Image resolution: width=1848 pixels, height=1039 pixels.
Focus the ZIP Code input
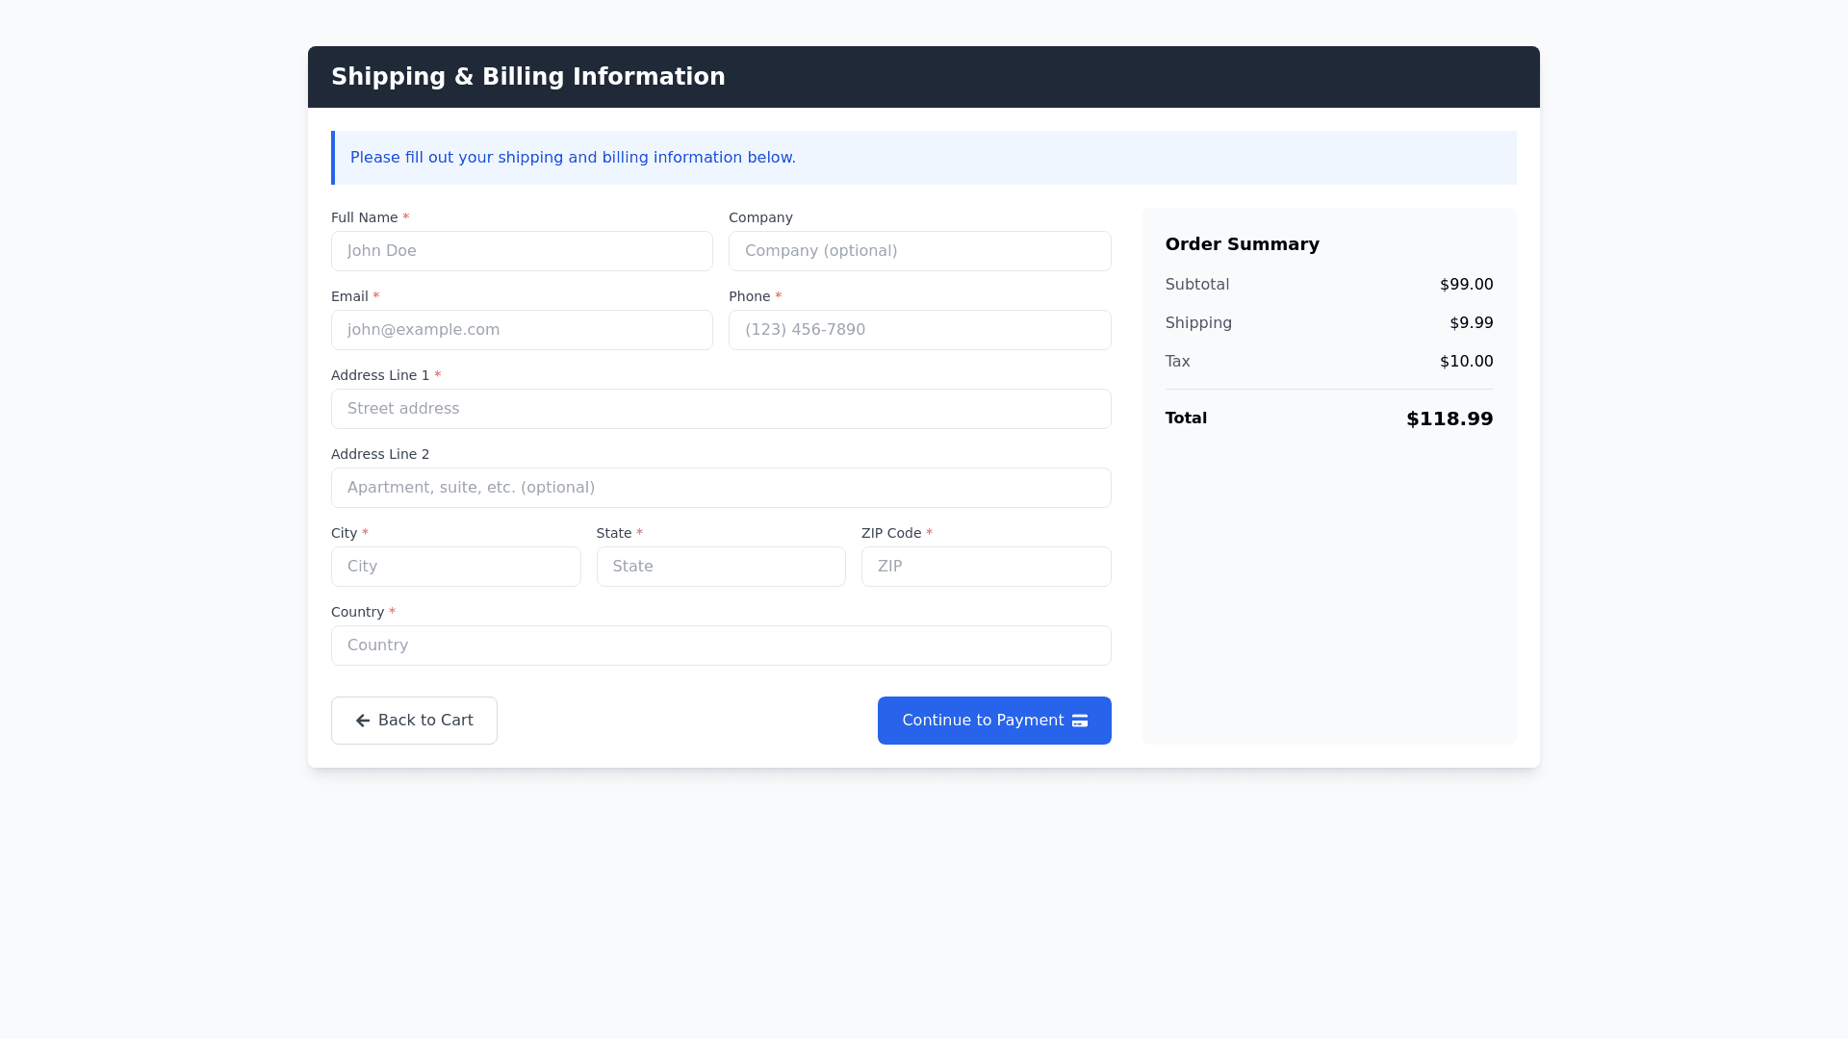pos(986,567)
